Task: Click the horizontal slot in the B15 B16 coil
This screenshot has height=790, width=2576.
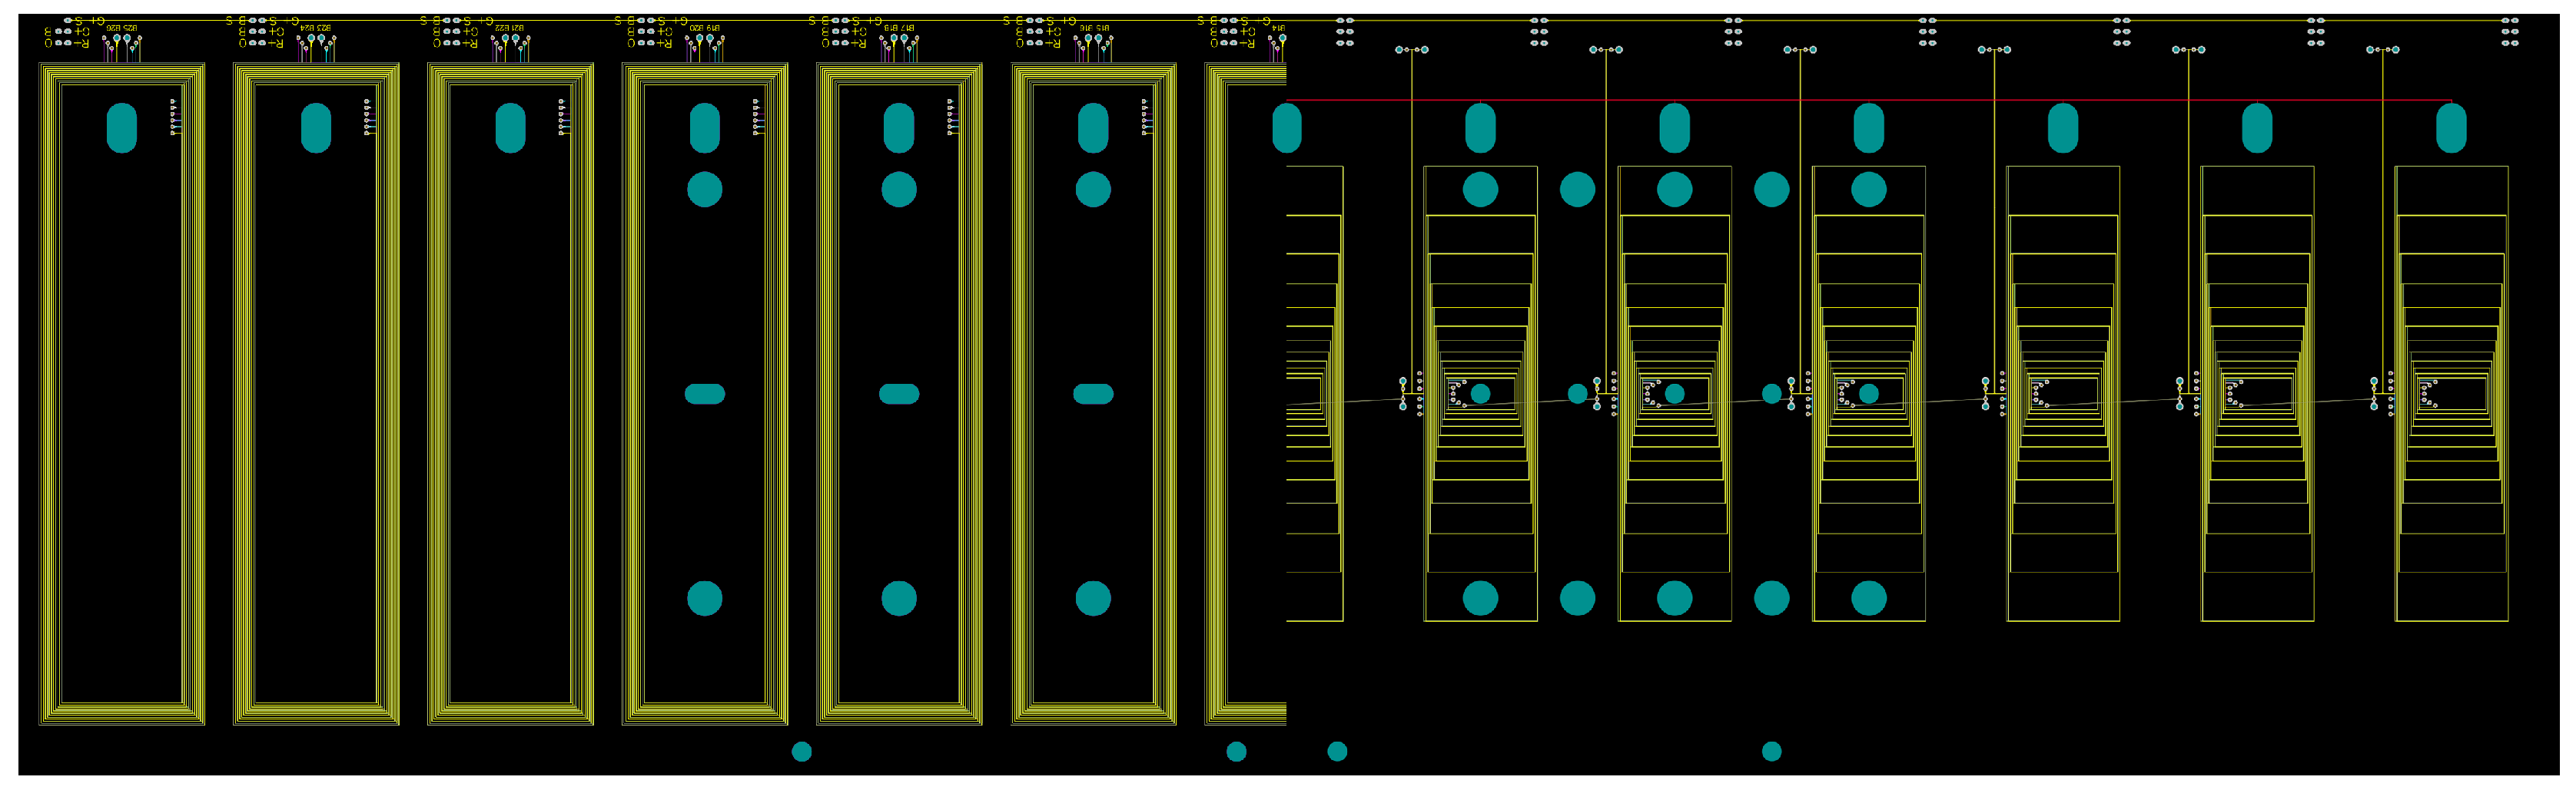Action: tap(1093, 395)
